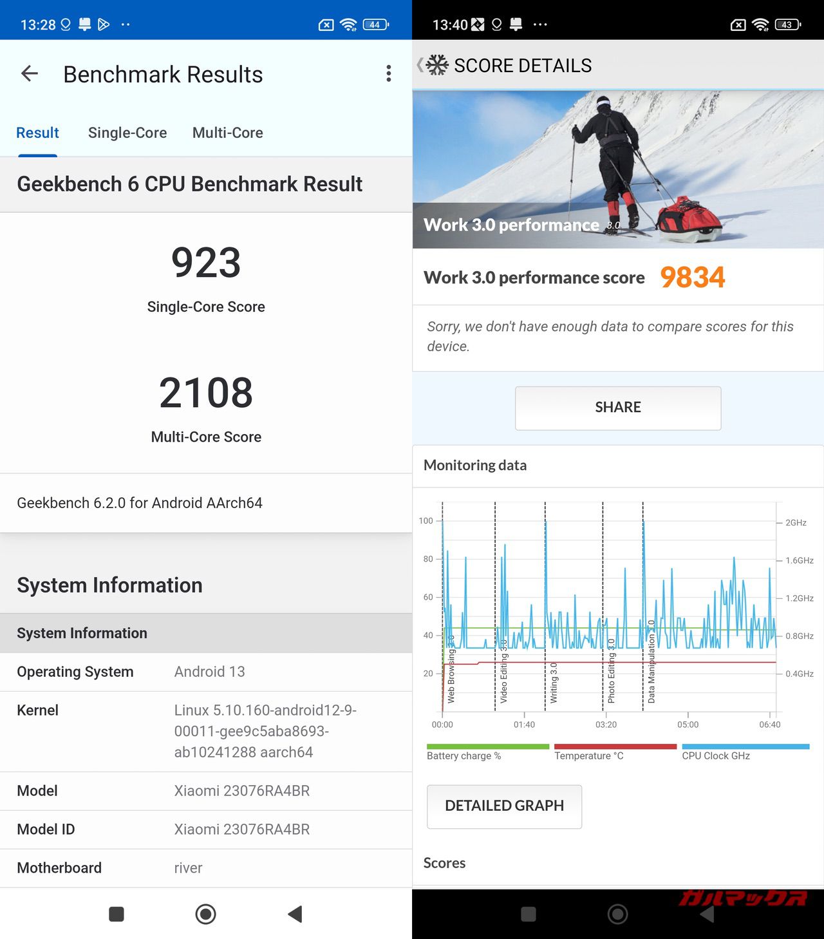Viewport: 824px width, 939px height.
Task: Tap the Motherboard river row
Action: coord(206,868)
